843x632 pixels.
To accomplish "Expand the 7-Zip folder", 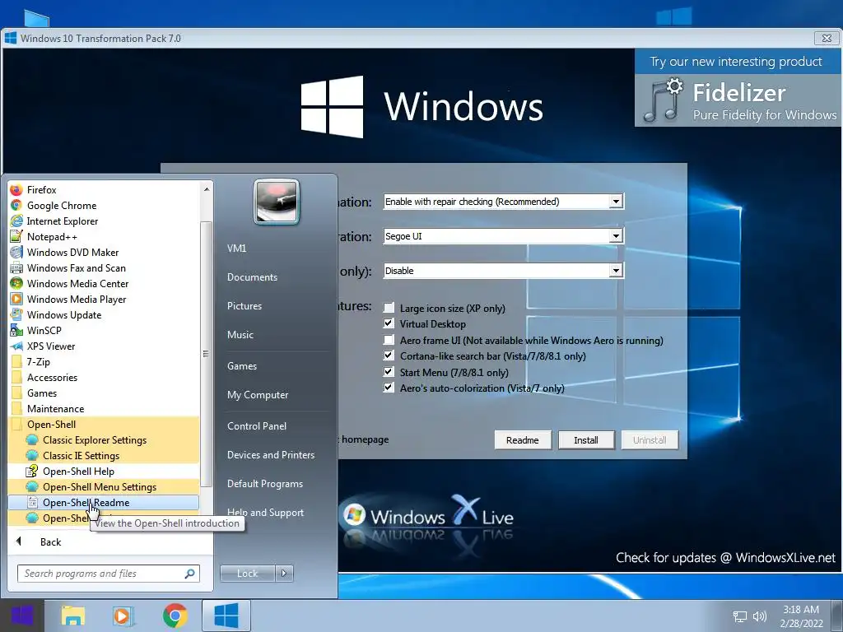I will [104, 362].
